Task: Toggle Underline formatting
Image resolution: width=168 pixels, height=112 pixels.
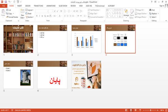Action: pos(42,16)
